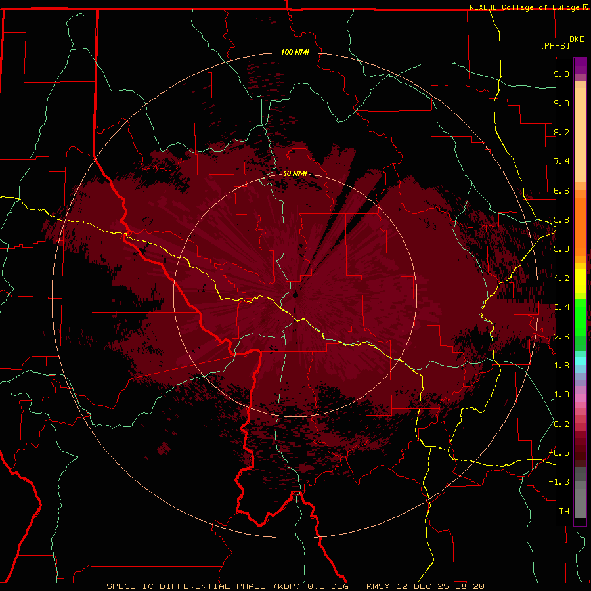This screenshot has width=591, height=591.
Task: Click the 9.8 value on color scale
Action: (x=561, y=74)
